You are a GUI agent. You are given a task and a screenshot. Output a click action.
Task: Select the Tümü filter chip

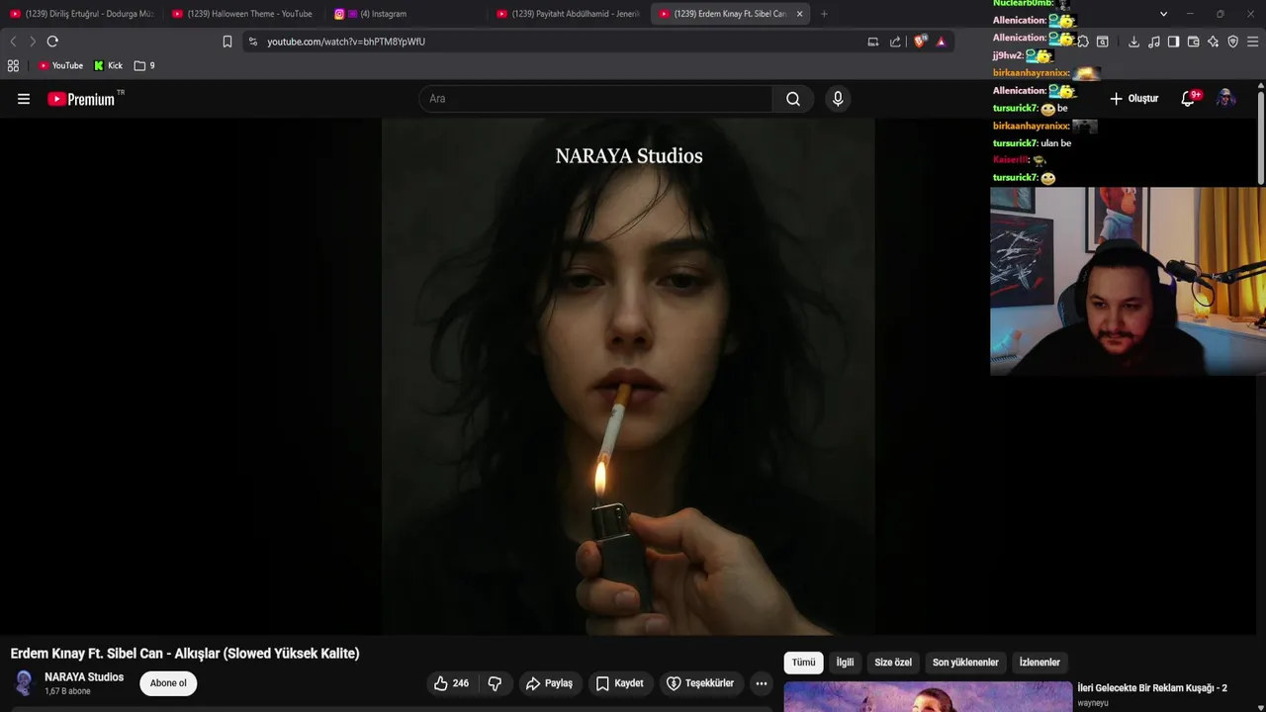803,663
